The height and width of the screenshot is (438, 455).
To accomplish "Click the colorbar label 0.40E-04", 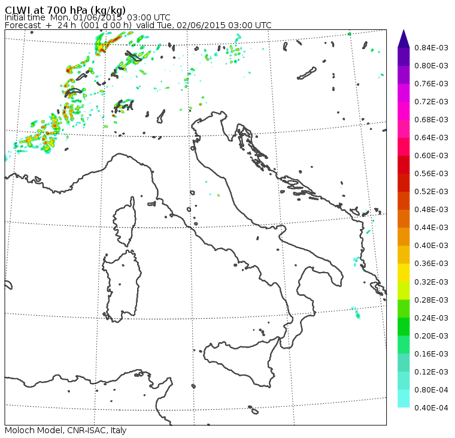I will tap(431, 408).
